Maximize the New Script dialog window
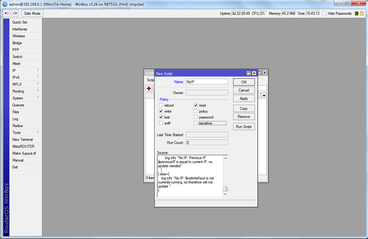This screenshot has width=368, height=239. pos(249,73)
